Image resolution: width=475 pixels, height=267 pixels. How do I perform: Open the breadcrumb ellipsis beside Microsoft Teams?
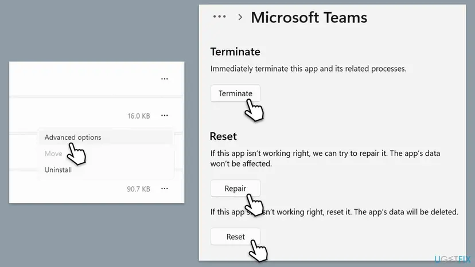pos(219,17)
